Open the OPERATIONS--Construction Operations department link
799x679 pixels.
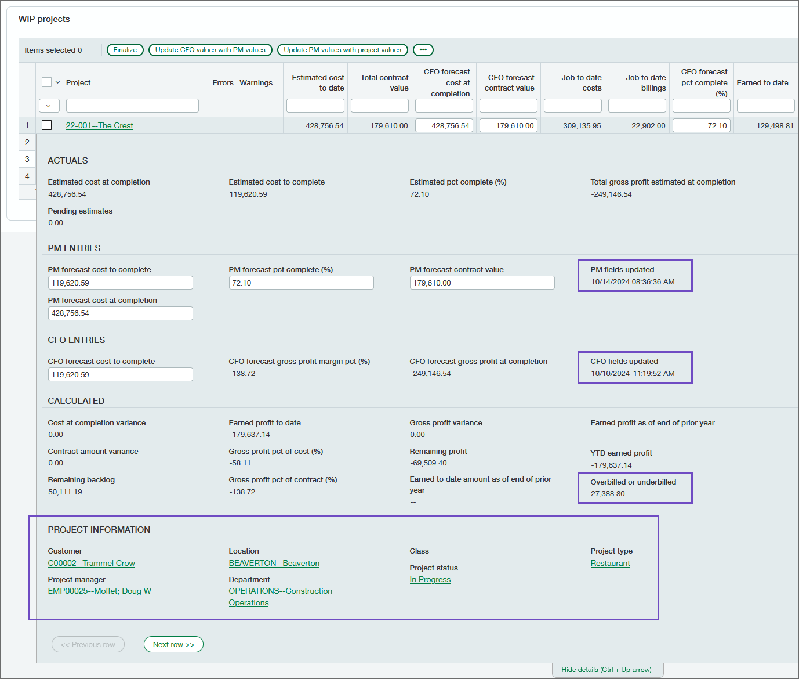(x=280, y=591)
